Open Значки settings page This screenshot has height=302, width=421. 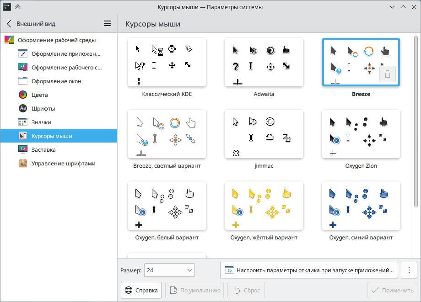coord(59,122)
